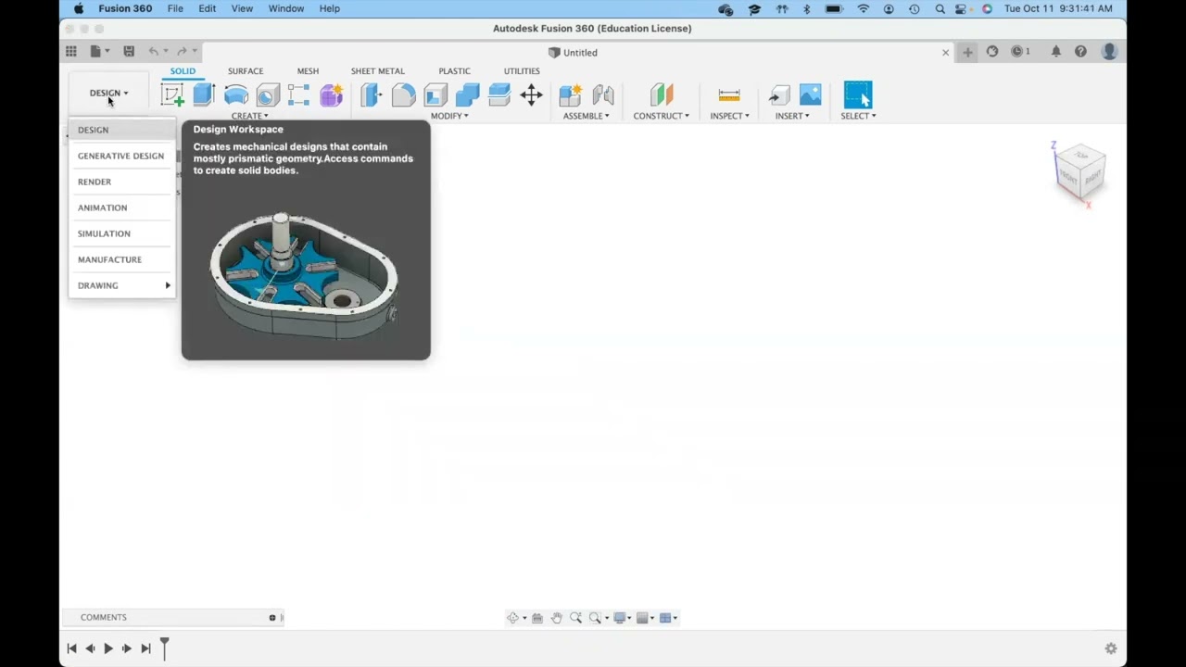
Task: Click the Extensions icon beside the new tab button
Action: point(992,52)
